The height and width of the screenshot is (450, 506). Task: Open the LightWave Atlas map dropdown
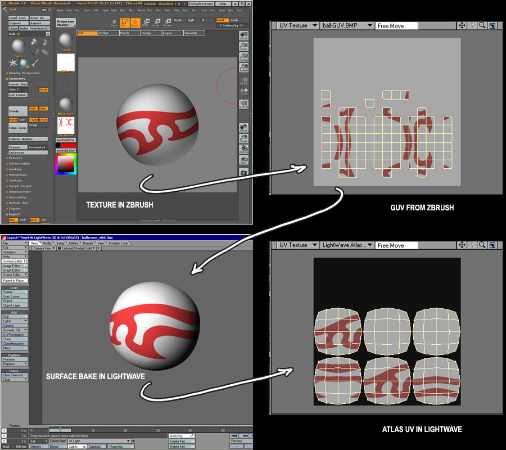pos(347,245)
